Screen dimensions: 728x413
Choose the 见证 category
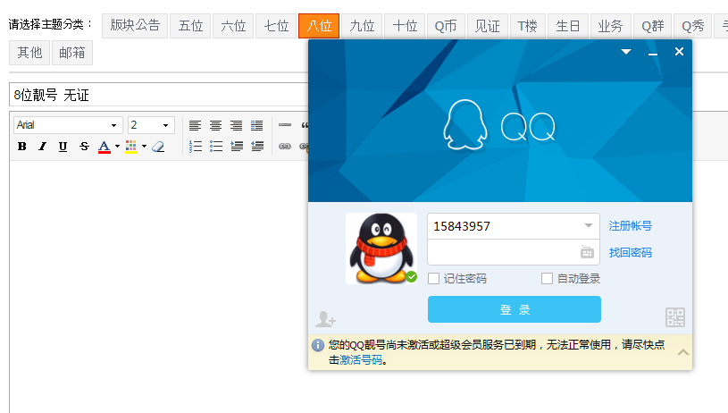coord(488,26)
